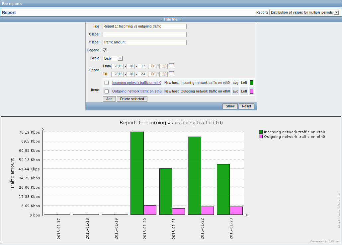This screenshot has width=342, height=245.
Task: Click the avg cell in the Incoming row
Action: pyautogui.click(x=235, y=83)
